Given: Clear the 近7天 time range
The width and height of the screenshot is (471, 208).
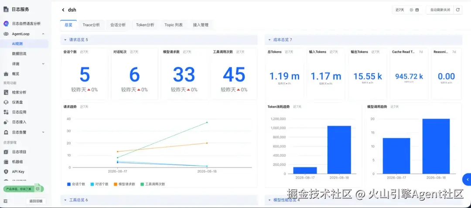Looking at the screenshot, I should click(411, 10).
